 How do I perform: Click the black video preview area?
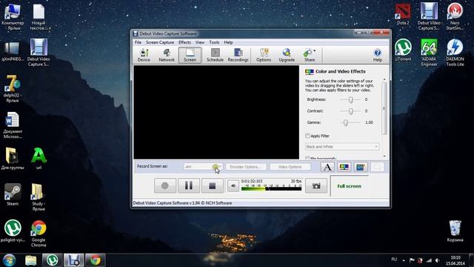(x=216, y=112)
